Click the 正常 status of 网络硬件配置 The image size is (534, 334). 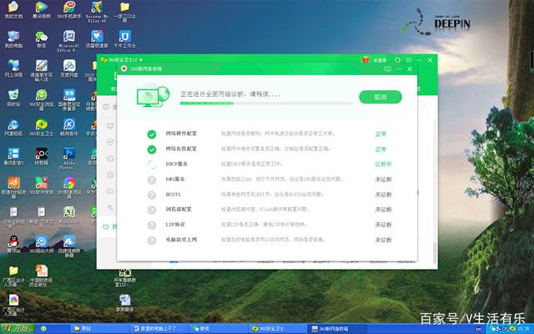pyautogui.click(x=380, y=134)
